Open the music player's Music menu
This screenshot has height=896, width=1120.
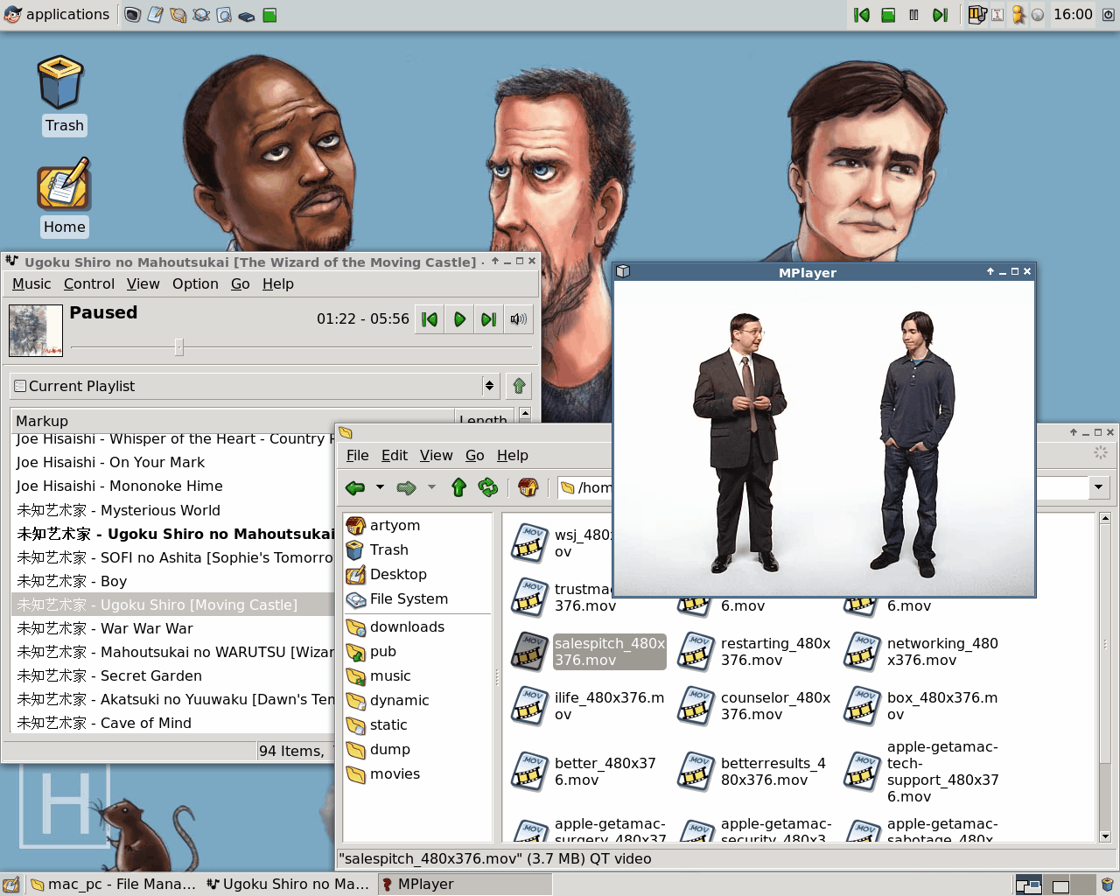pyautogui.click(x=31, y=283)
